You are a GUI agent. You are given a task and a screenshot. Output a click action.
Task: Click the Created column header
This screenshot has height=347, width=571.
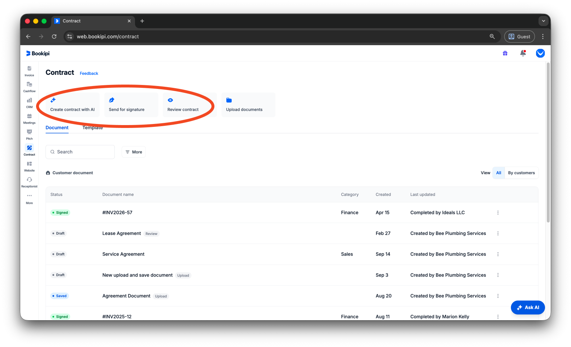[383, 194]
